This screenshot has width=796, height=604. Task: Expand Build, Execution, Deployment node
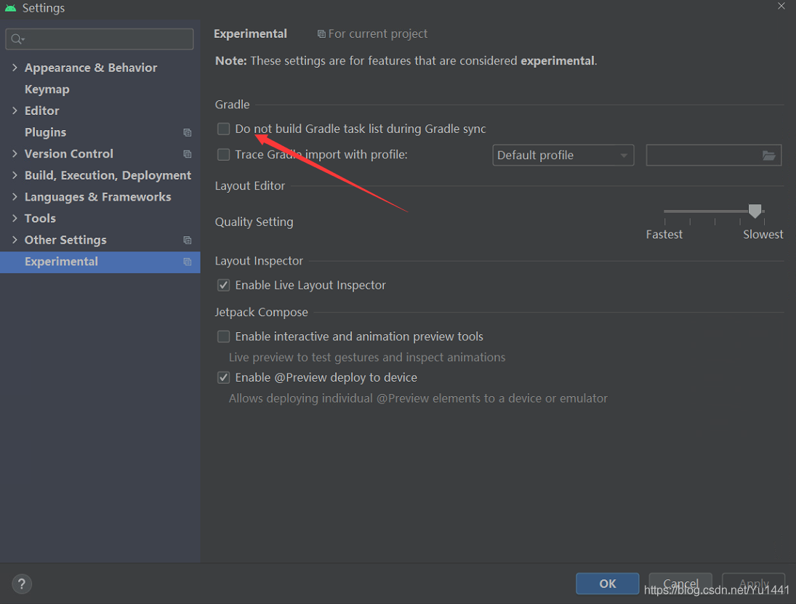tap(15, 175)
